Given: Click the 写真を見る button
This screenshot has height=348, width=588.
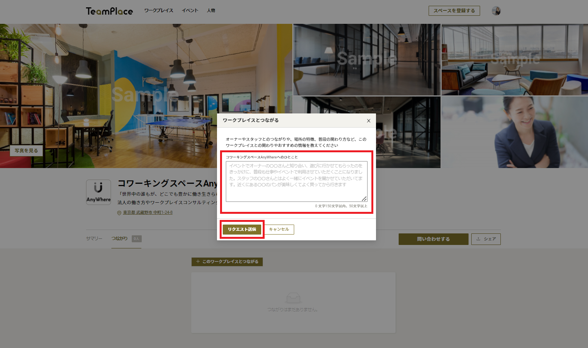Looking at the screenshot, I should [26, 151].
